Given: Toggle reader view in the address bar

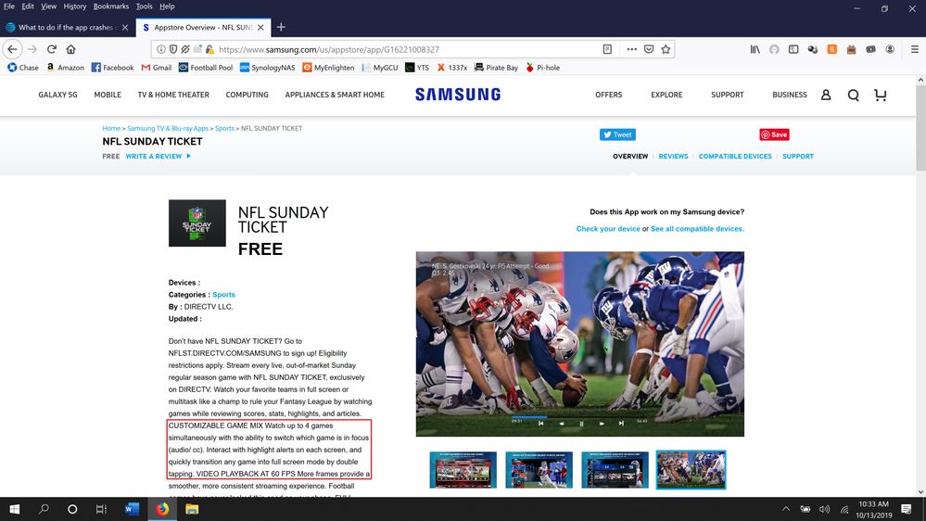Looking at the screenshot, I should (607, 49).
